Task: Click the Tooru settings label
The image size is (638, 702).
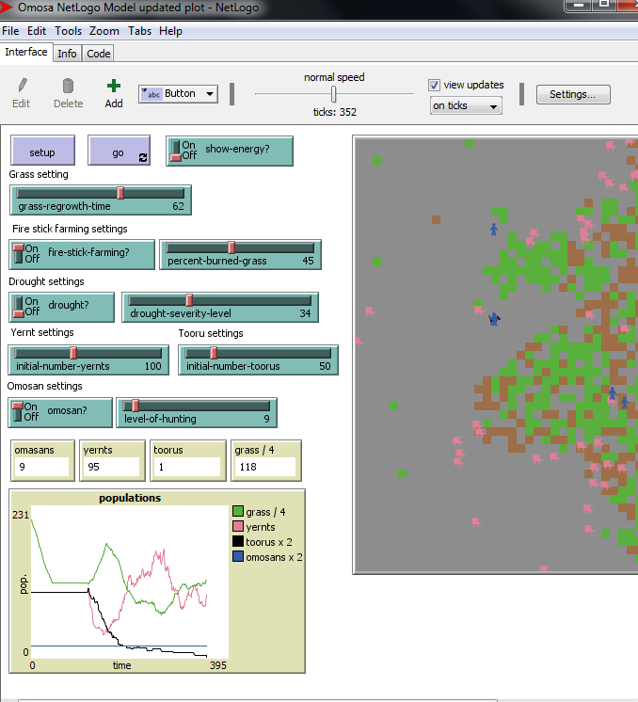Action: 211,333
